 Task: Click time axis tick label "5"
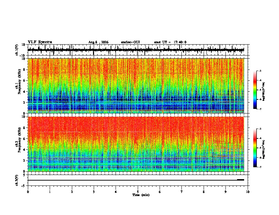(138, 192)
